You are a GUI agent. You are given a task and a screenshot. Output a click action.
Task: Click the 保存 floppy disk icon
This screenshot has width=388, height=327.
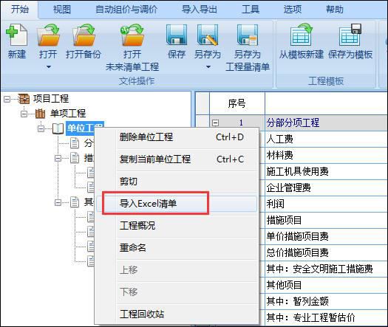click(x=177, y=35)
